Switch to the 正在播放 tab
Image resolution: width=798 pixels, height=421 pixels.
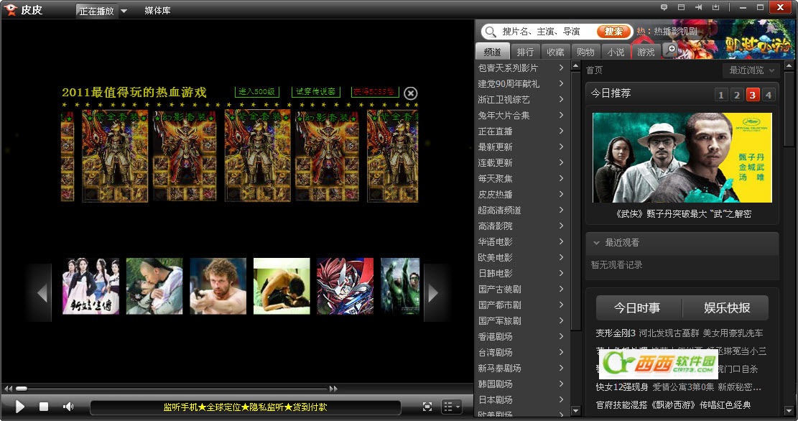97,11
